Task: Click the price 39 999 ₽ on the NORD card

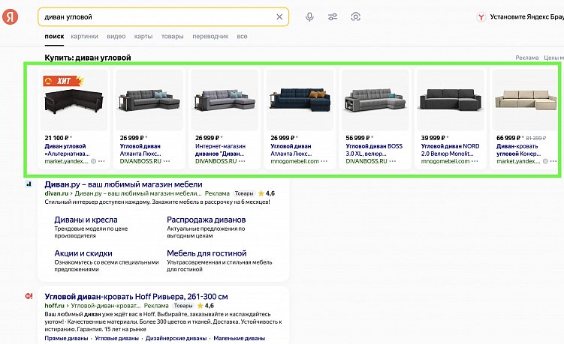Action: (x=433, y=138)
